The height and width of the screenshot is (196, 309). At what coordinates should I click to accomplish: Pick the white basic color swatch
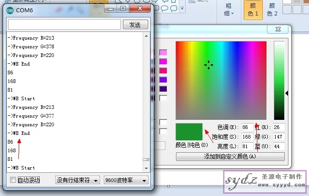[163, 98]
